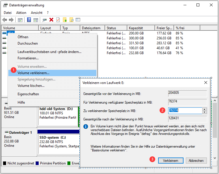The image size is (219, 174).
Task: Open the Datei menu
Action: [8, 13]
